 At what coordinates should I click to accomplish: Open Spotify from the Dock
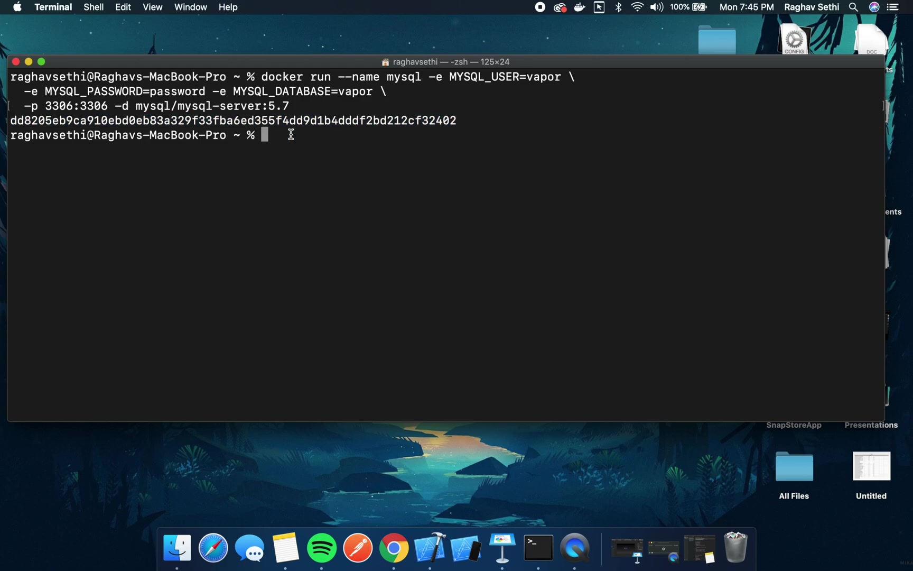[322, 548]
